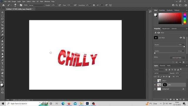Select the Eraser tool
This screenshot has width=188, height=106.
2,47
